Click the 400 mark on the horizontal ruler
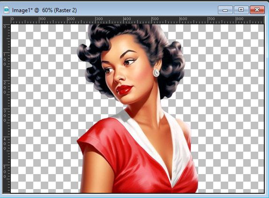 click(127, 19)
